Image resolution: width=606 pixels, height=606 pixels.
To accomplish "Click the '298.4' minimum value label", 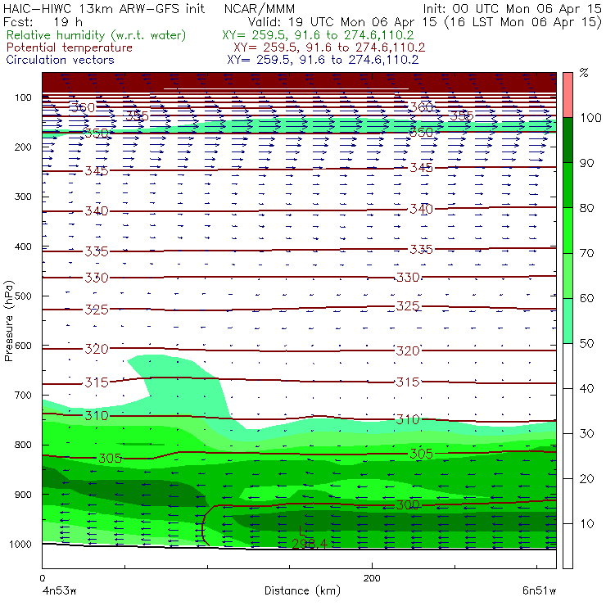I will [310, 544].
